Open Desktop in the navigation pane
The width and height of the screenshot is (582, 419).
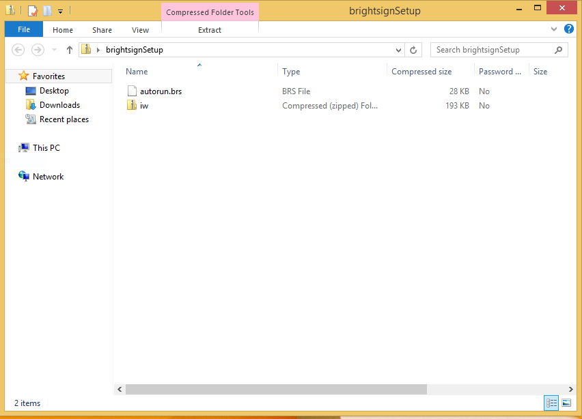pos(54,91)
